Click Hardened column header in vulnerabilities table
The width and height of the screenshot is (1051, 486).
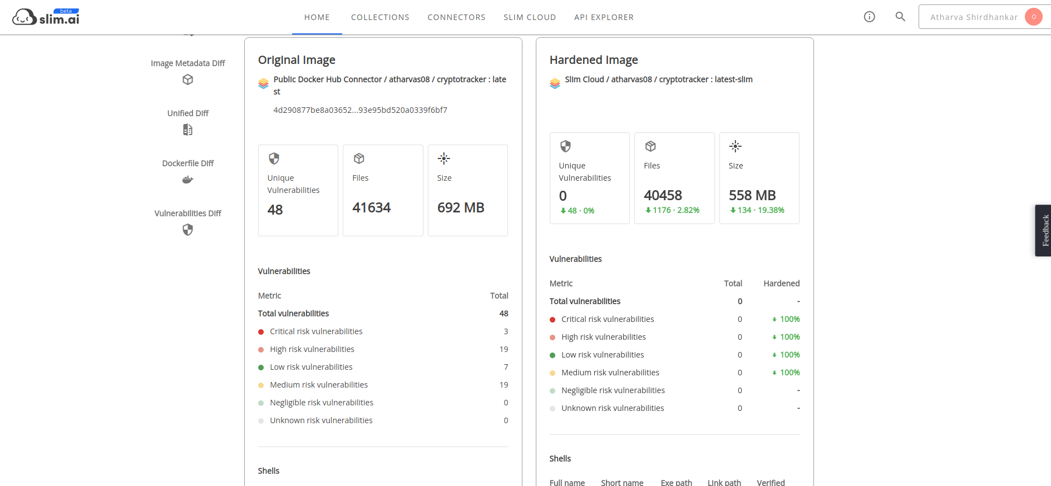point(782,284)
